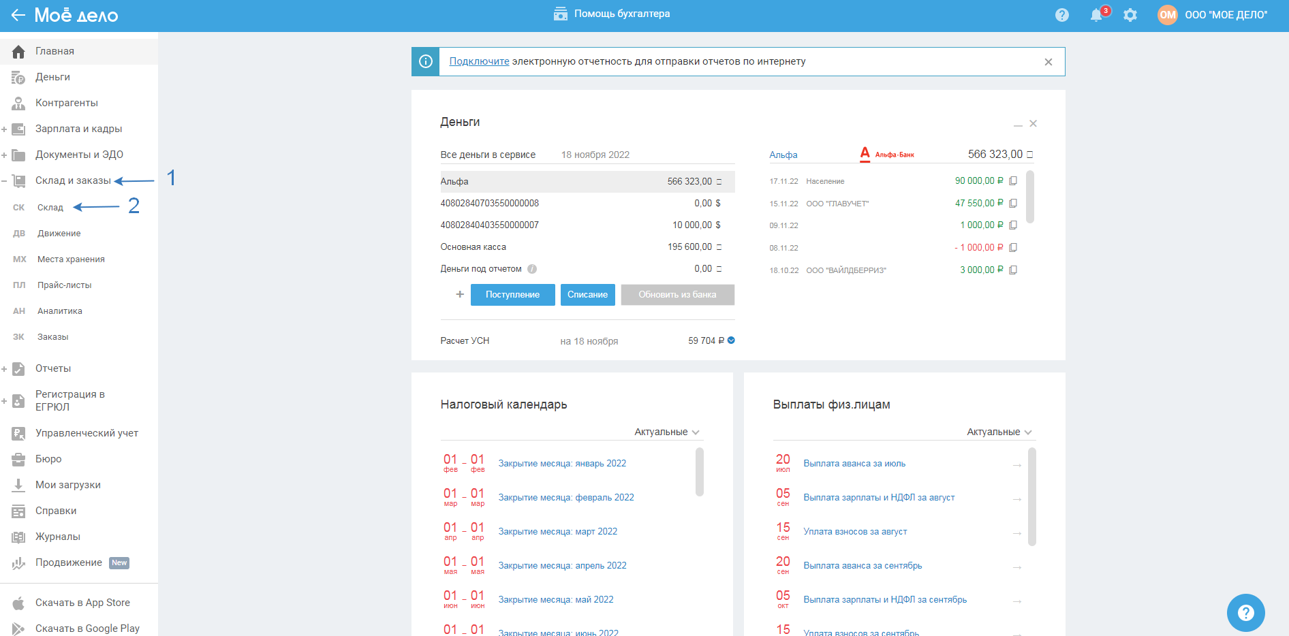Expand the Зарплата и кадры section

coord(4,129)
